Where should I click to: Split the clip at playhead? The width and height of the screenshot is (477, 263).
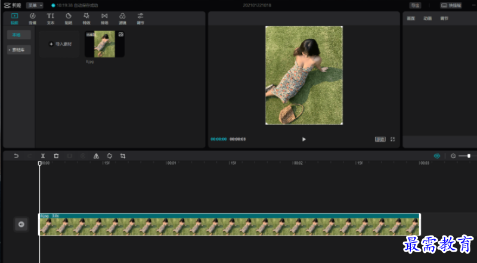pos(43,156)
